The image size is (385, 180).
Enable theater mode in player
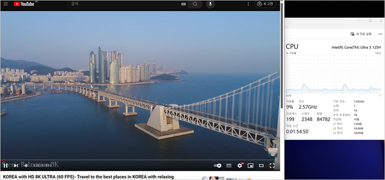point(261,166)
